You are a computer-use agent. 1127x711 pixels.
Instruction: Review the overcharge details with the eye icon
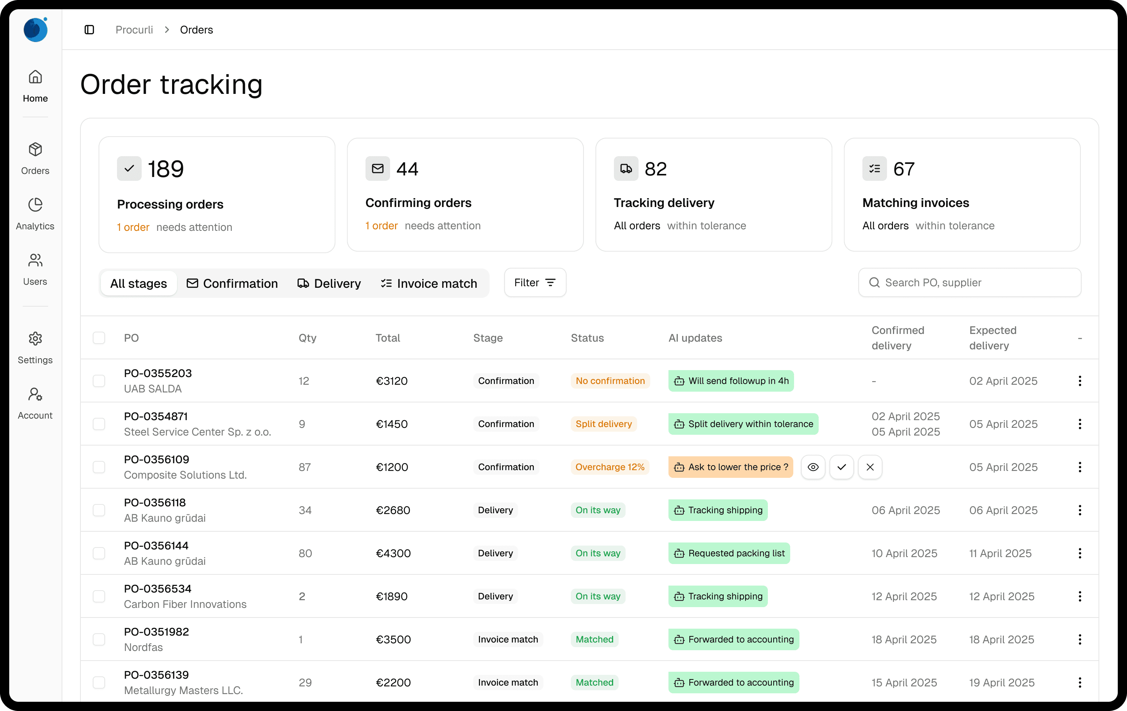pyautogui.click(x=813, y=467)
